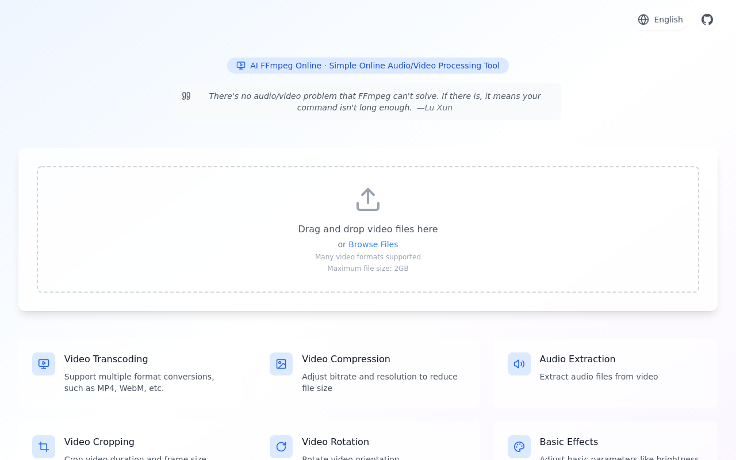The height and width of the screenshot is (460, 736).
Task: Click the Audio Extraction speaker icon
Action: pyautogui.click(x=519, y=364)
